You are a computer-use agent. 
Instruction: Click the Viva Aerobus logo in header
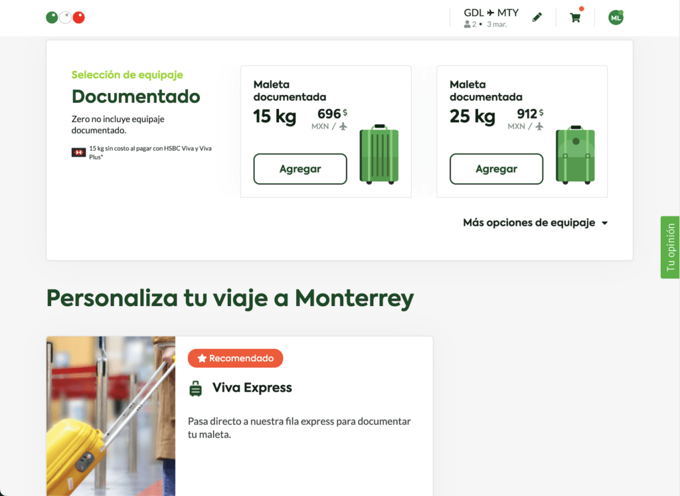[66, 17]
